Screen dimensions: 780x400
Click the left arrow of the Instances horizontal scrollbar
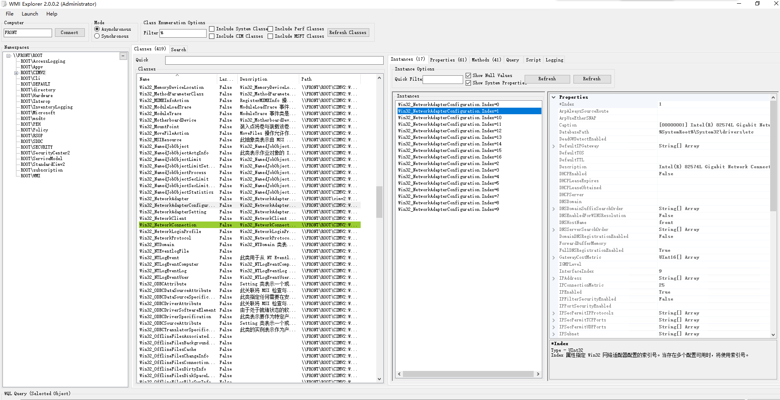[x=400, y=374]
